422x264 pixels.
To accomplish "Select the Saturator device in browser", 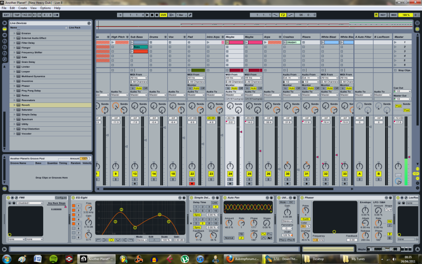I will 27,110.
